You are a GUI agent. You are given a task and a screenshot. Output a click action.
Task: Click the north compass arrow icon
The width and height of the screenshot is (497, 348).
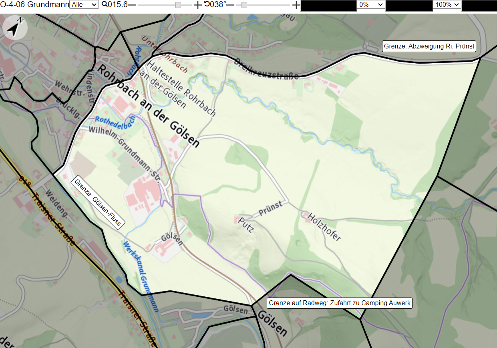tap(15, 28)
